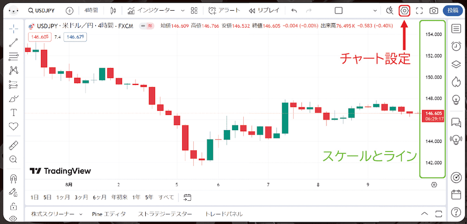Viewport: 467px width, 224px height.
Task: Open the ストラテジーテスター tab
Action: (x=165, y=214)
